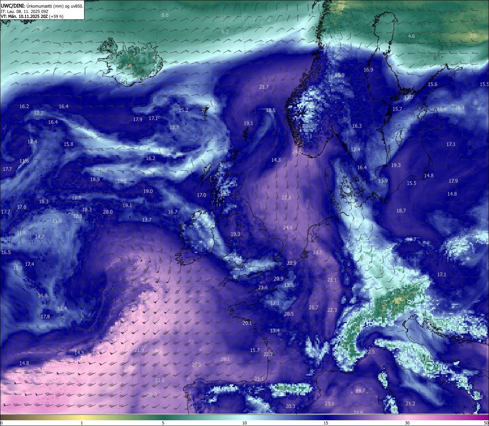489x426 pixels.
Task: Click the map value 18.1
Action: [x=127, y=206]
